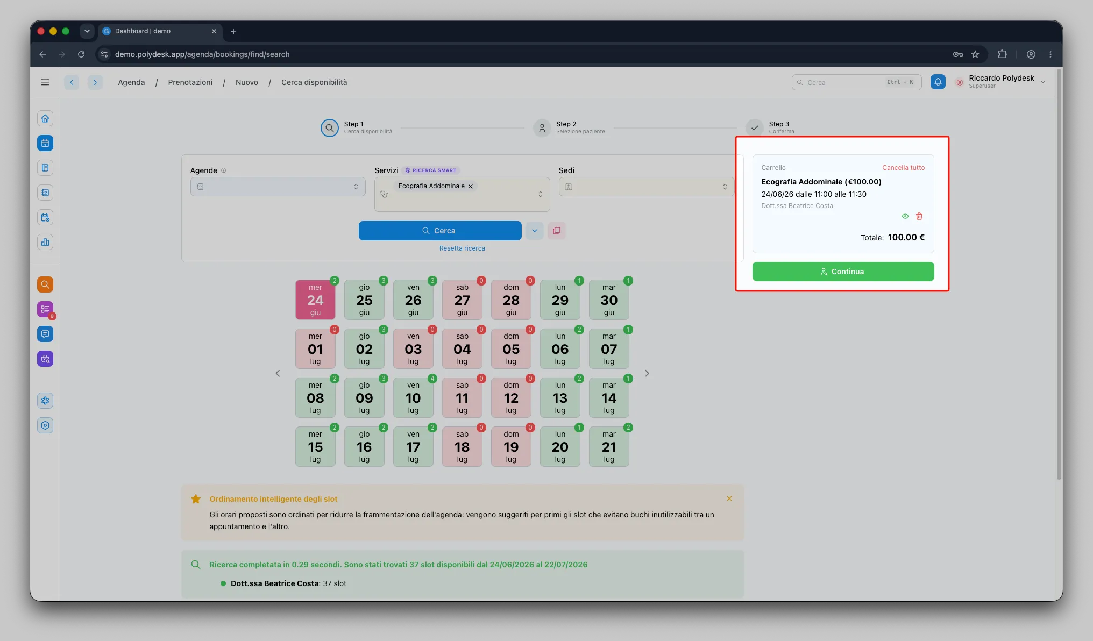Click the orange search icon in sidebar
The height and width of the screenshot is (641, 1093).
pyautogui.click(x=45, y=284)
